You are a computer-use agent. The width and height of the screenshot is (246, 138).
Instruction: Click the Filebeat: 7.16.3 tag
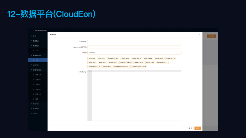pyautogui.click(x=113, y=58)
